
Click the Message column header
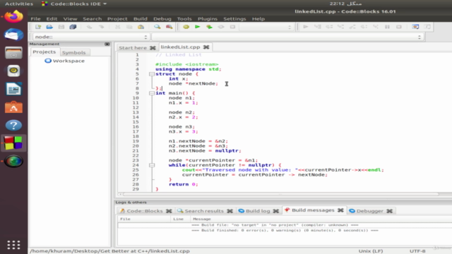pos(202,219)
